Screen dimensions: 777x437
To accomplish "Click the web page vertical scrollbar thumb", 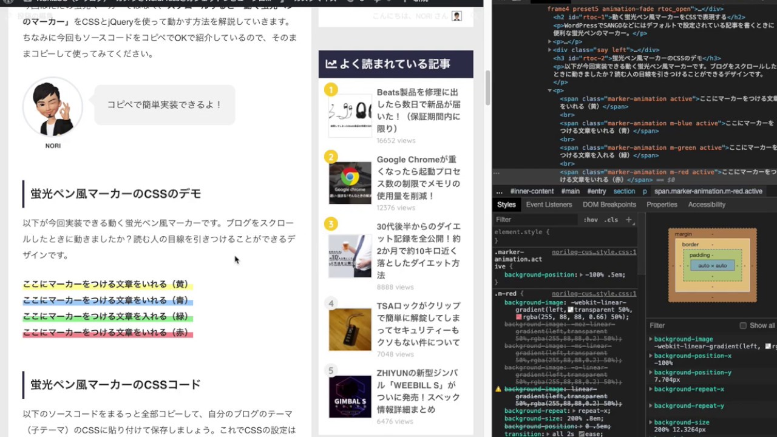I will (487, 88).
